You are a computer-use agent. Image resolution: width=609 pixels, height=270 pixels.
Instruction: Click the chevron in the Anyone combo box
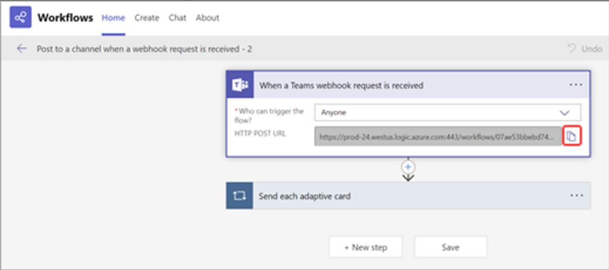click(564, 112)
